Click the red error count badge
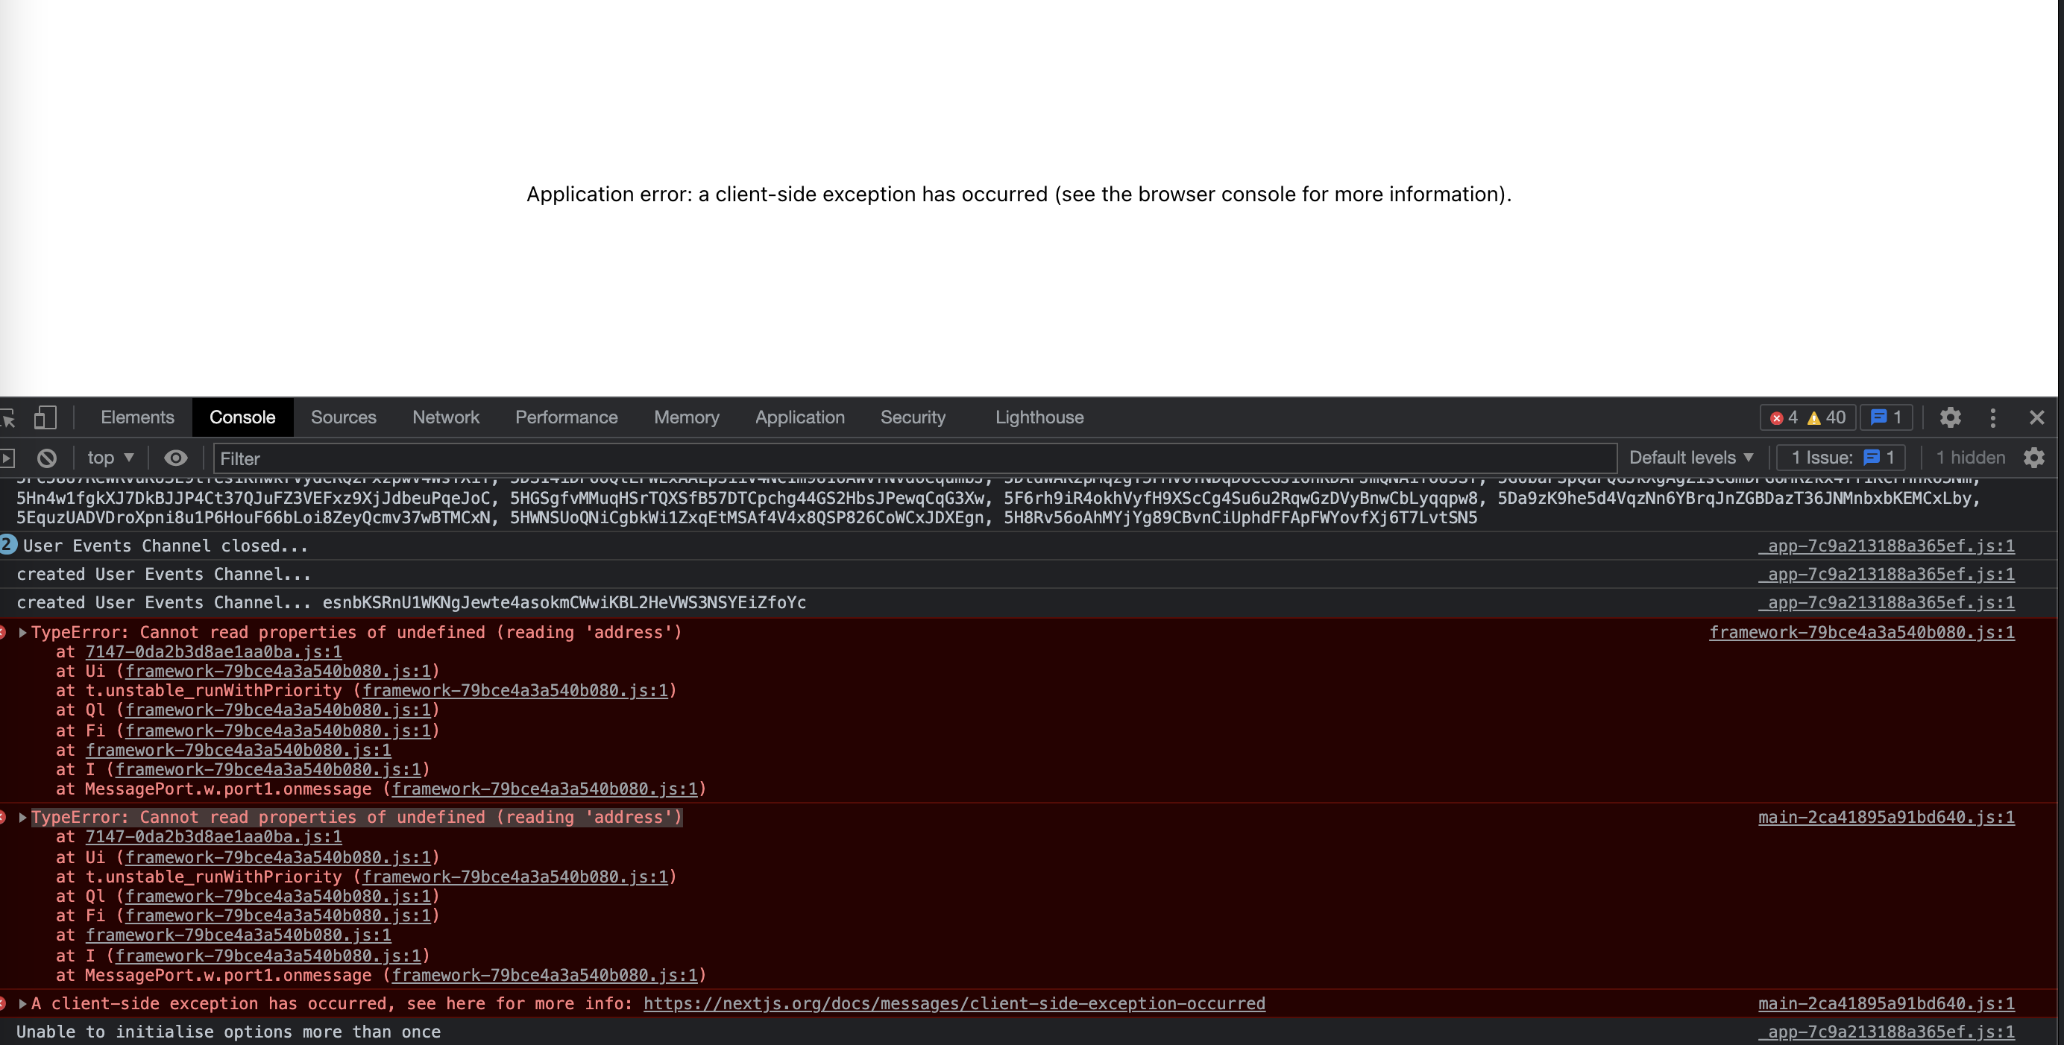Viewport: 2064px width, 1045px height. pyautogui.click(x=1785, y=417)
